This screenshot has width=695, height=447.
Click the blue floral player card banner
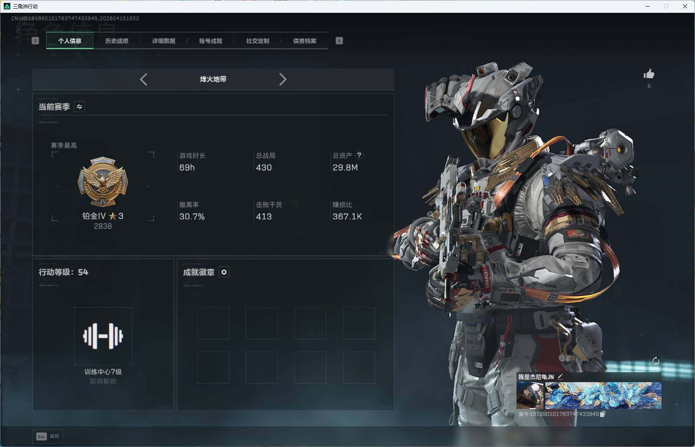[x=603, y=395]
